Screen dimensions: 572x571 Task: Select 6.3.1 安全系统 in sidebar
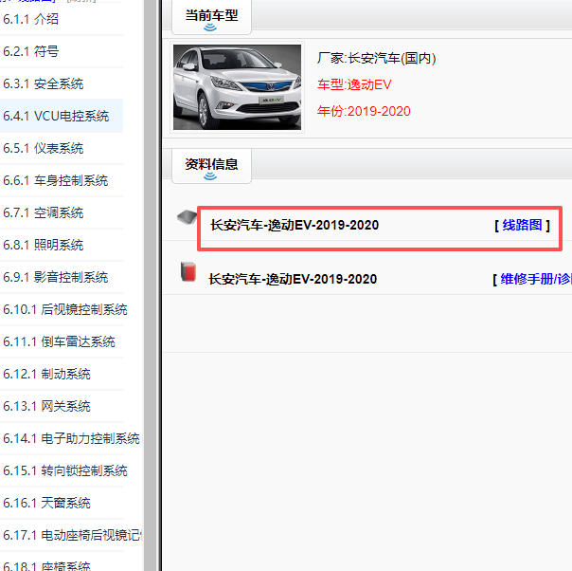coord(43,83)
